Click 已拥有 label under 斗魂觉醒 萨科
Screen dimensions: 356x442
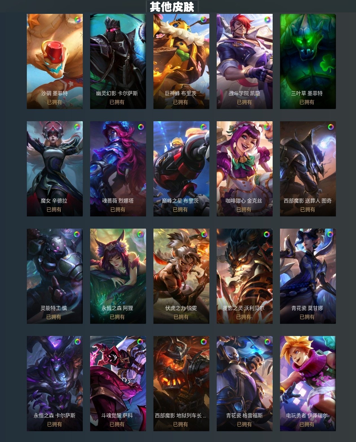117,424
